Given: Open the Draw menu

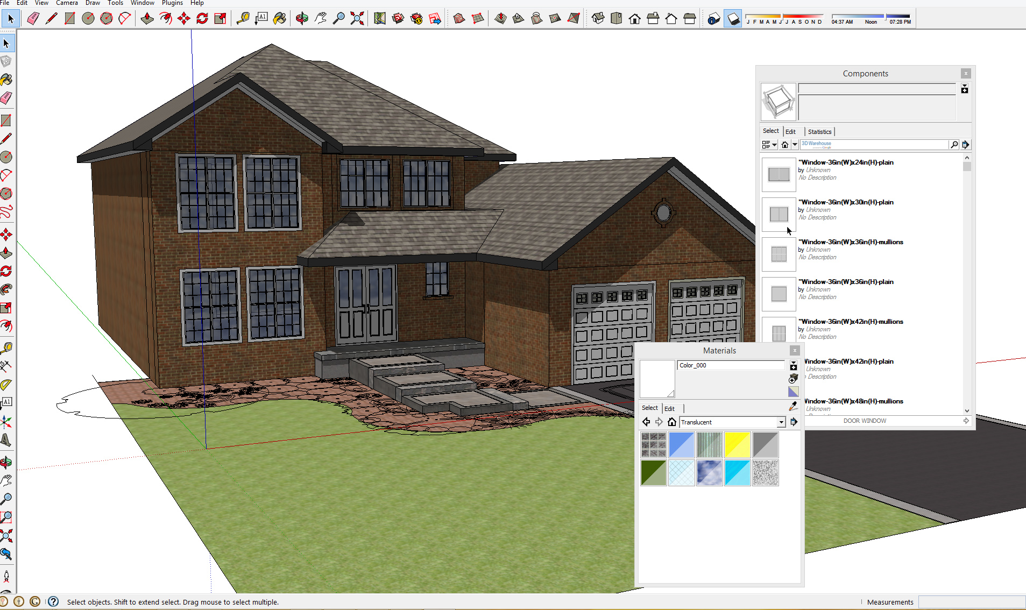Looking at the screenshot, I should [x=93, y=3].
